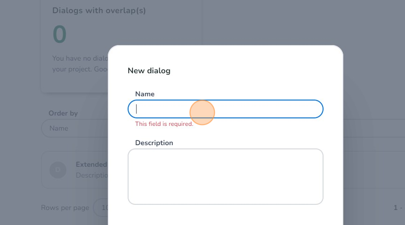The width and height of the screenshot is (405, 225).
Task: Click the pagination range text starting "1 -"
Action: 398,208
